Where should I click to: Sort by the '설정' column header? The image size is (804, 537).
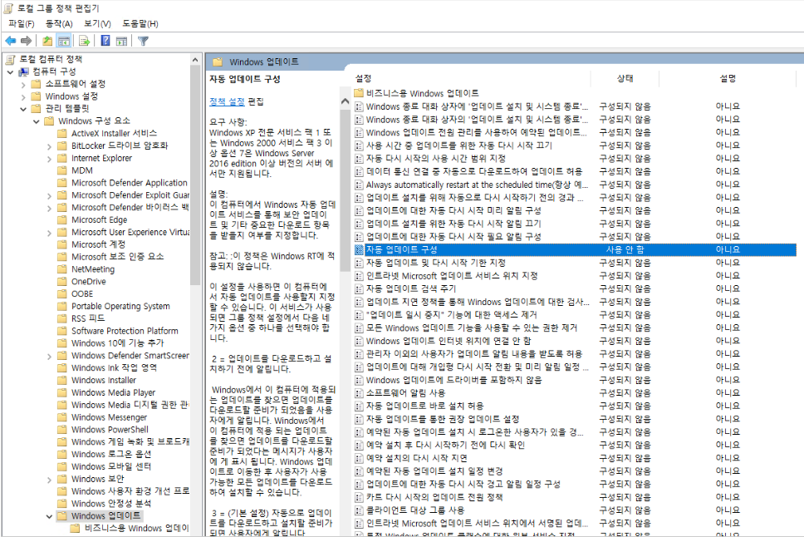click(471, 78)
